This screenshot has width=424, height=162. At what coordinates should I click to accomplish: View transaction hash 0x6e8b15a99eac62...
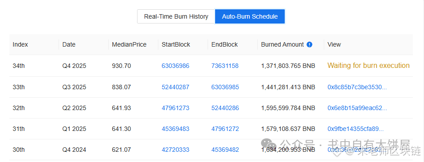click(x=357, y=108)
